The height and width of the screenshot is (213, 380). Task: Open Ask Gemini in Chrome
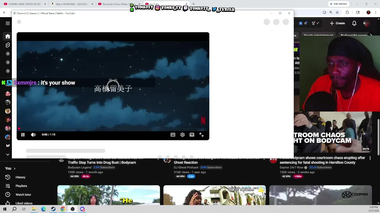point(338,4)
